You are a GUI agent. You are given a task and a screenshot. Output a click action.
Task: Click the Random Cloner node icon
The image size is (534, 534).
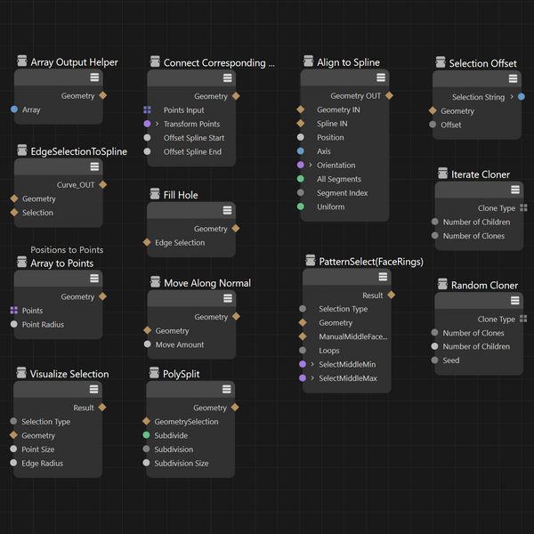click(442, 284)
